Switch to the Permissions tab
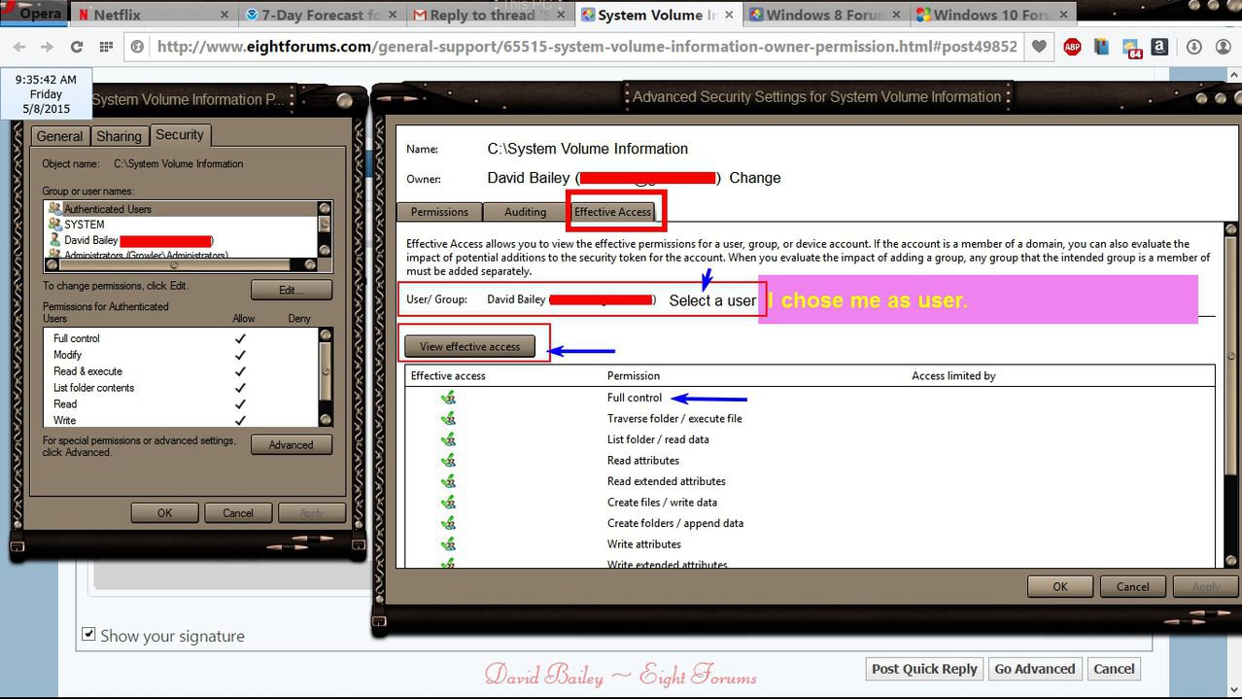Image resolution: width=1242 pixels, height=699 pixels. point(438,211)
